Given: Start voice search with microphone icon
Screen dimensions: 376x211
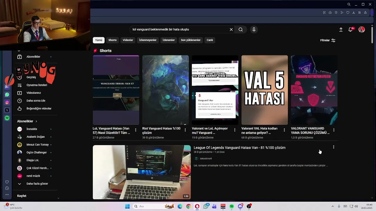Looking at the screenshot, I should [x=254, y=29].
